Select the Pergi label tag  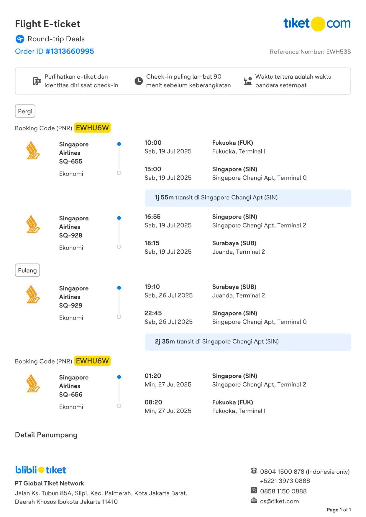click(25, 111)
